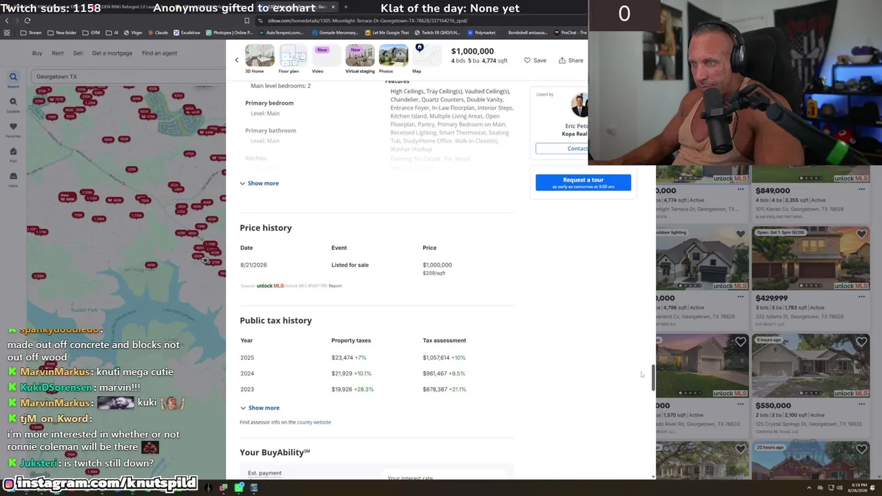Bookmark this page from the address bar
Screen dimensions: 882x496
click(x=247, y=21)
